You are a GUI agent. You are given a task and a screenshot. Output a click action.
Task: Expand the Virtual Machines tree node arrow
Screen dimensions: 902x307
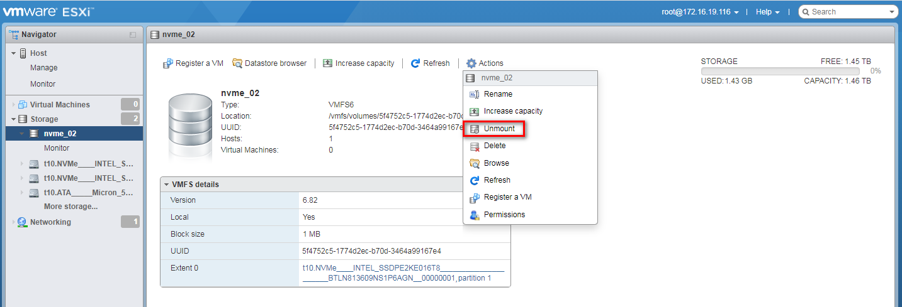[x=13, y=105]
